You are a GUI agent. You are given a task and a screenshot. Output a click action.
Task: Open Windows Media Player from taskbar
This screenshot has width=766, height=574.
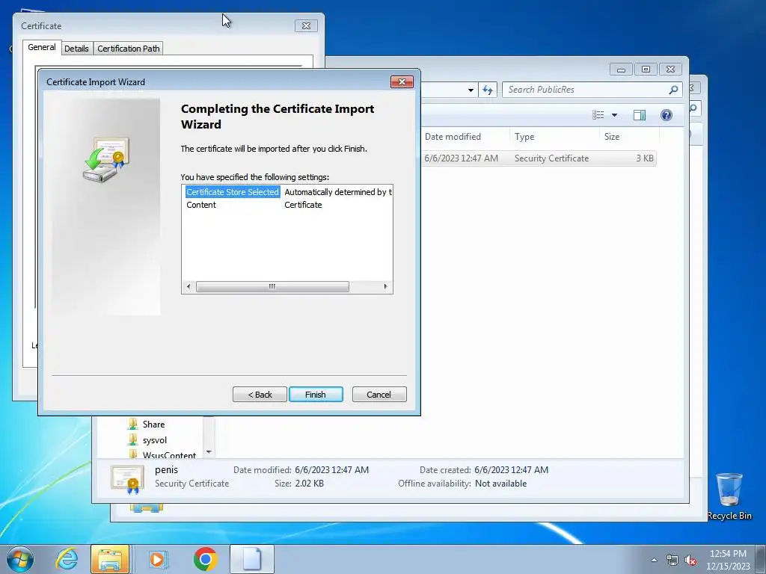(x=157, y=559)
